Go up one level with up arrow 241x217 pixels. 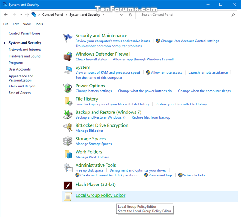(x=27, y=15)
